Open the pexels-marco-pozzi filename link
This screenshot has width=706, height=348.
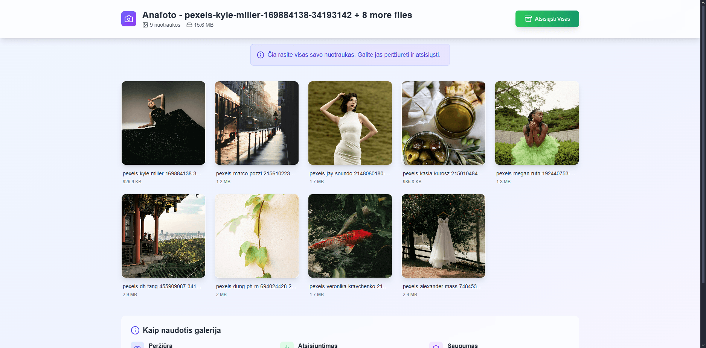coord(255,173)
